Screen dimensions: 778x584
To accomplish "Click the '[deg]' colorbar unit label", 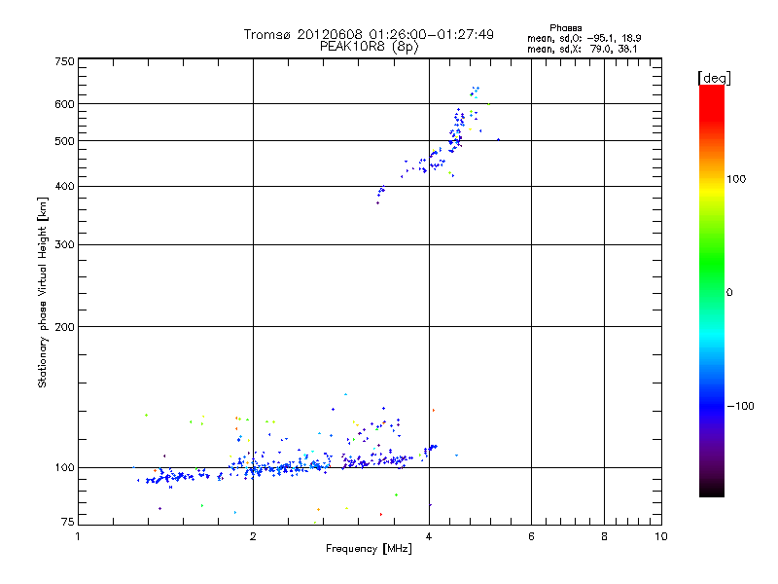I will click(715, 78).
